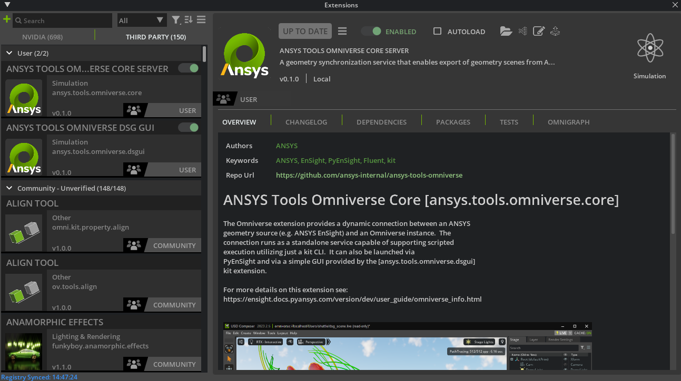Click the edit extension pencil icon

538,31
